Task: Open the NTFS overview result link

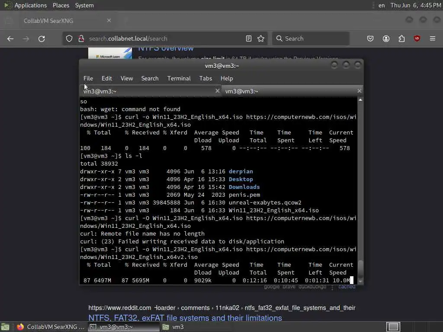Action: (x=166, y=48)
